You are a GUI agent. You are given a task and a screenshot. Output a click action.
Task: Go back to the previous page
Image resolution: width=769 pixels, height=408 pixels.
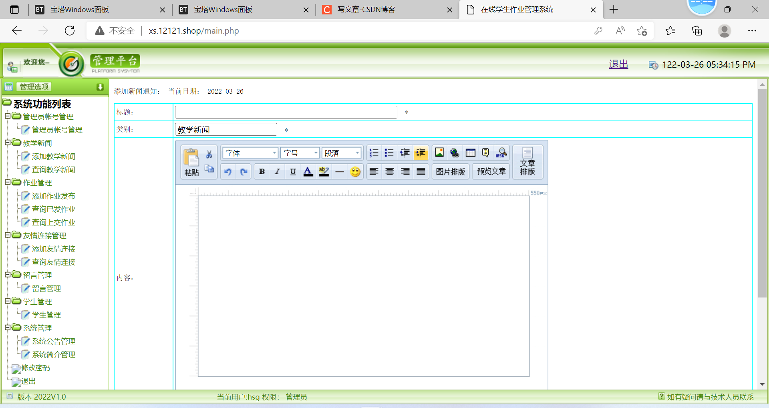tap(17, 30)
